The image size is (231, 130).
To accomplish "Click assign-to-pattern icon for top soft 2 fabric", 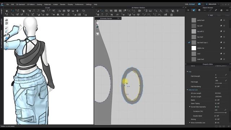I will 221,31.
